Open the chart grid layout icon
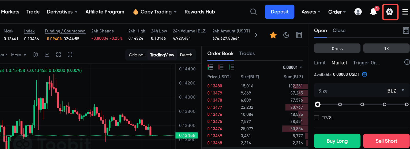410x149 pixels. click(58, 55)
